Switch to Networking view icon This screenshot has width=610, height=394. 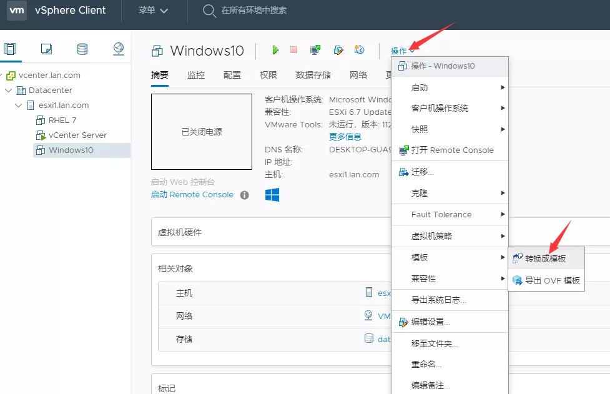[x=119, y=49]
